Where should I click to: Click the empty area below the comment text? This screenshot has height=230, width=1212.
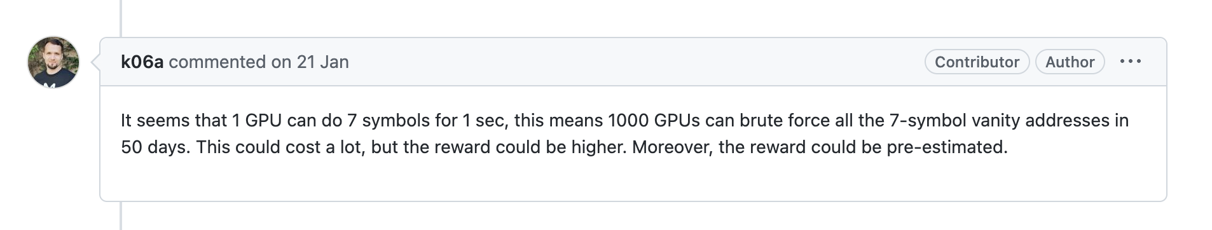point(633,180)
